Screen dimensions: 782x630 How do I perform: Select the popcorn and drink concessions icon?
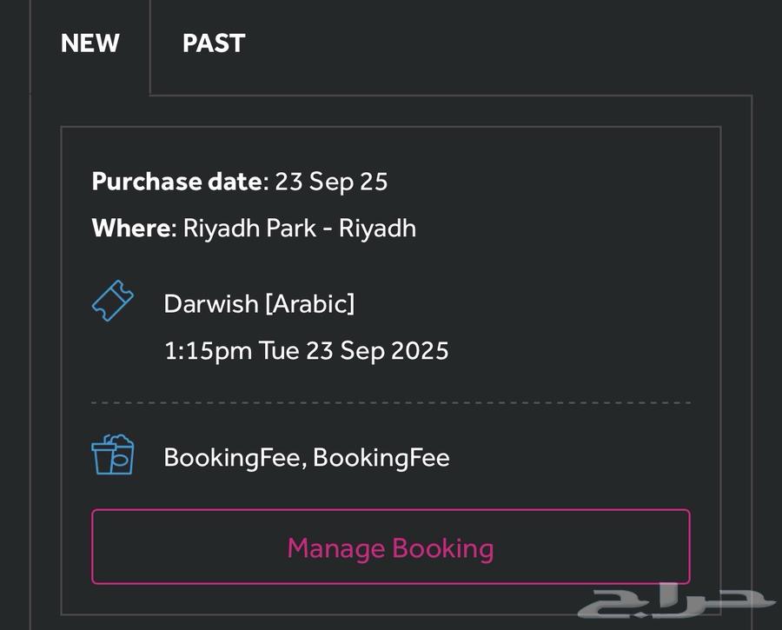tap(110, 455)
